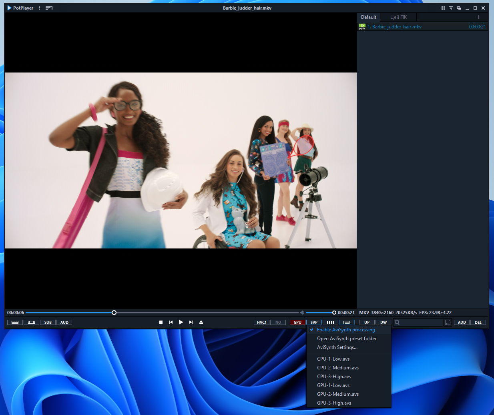Viewport: 494px width, 415px height.
Task: Open the PotPlayer main menu dropdown
Action: pyautogui.click(x=20, y=8)
